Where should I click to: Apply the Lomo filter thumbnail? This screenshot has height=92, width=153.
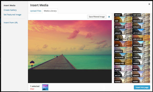(x=123, y=38)
